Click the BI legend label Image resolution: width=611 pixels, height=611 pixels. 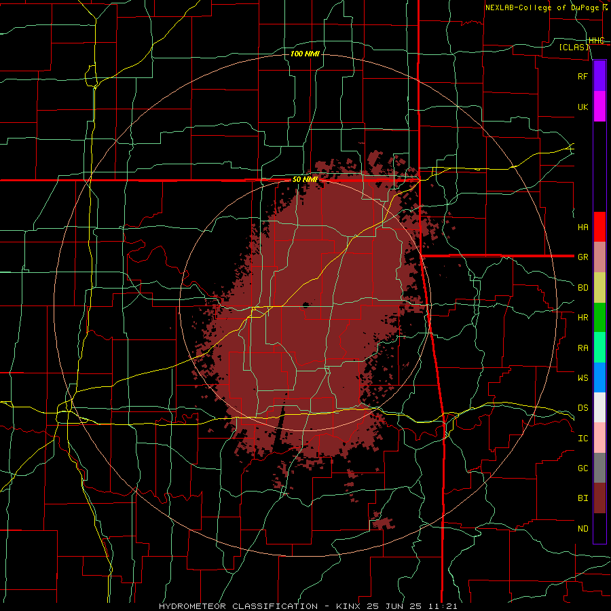(582, 498)
